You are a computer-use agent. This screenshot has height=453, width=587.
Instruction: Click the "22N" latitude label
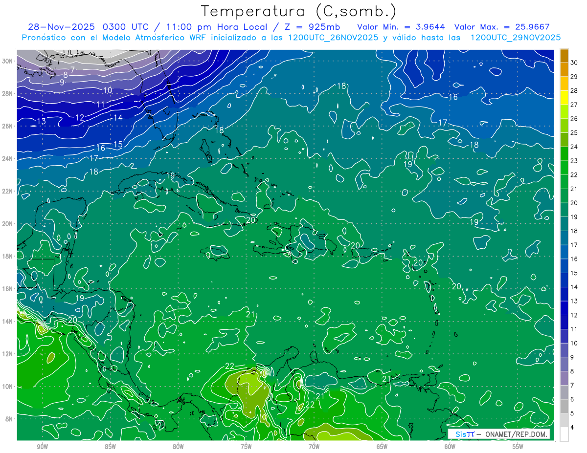click(x=7, y=191)
